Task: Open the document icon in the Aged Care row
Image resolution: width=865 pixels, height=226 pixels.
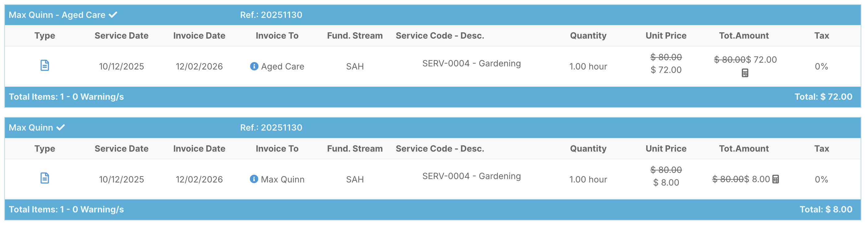Action: pos(45,65)
